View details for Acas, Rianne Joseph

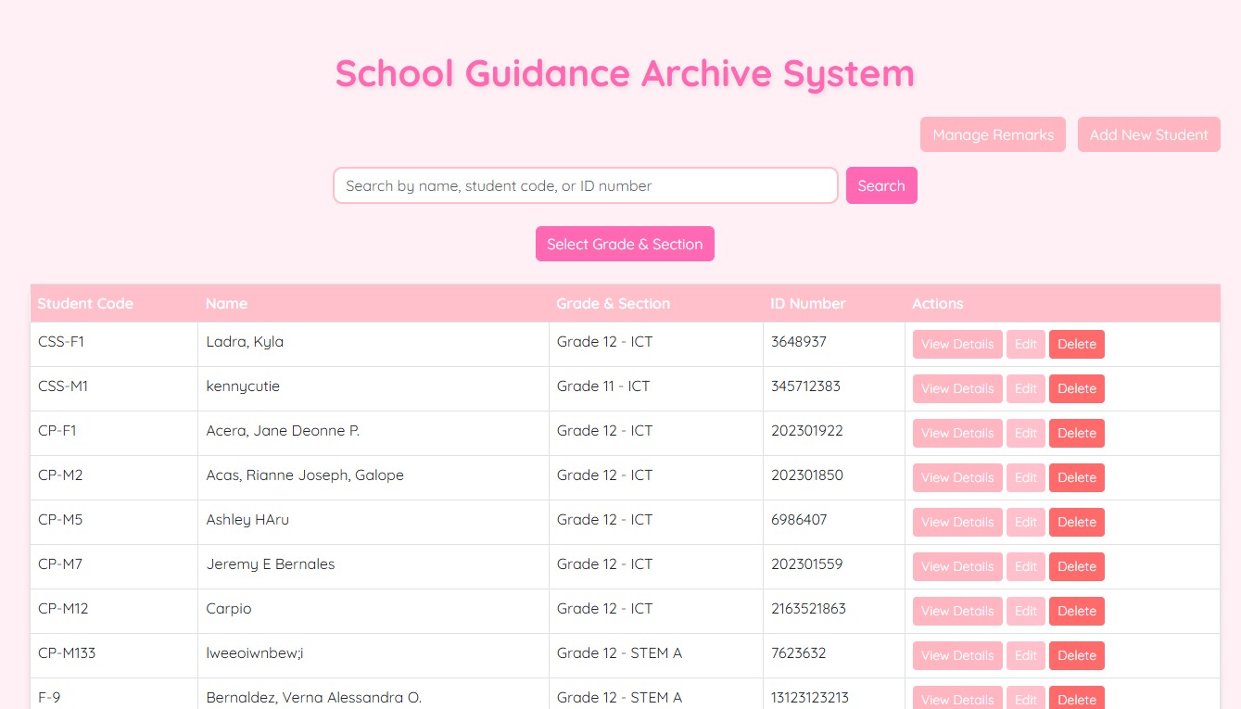click(x=957, y=477)
